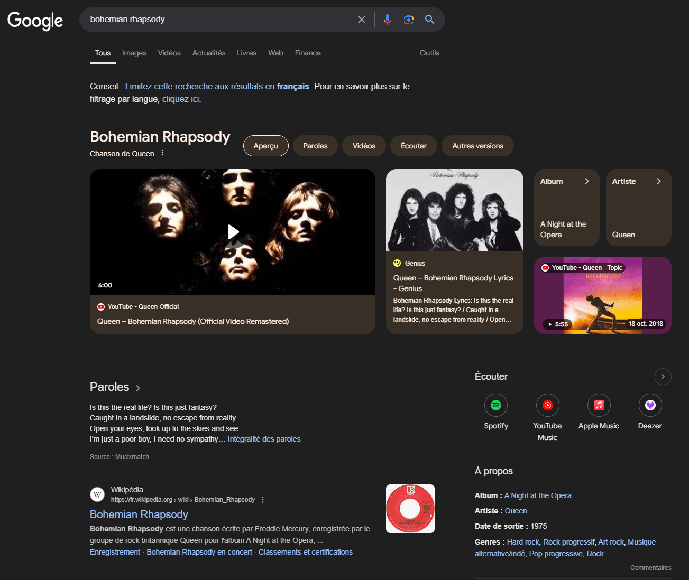
Task: Click the red vinyl record thumbnail
Action: (x=410, y=509)
